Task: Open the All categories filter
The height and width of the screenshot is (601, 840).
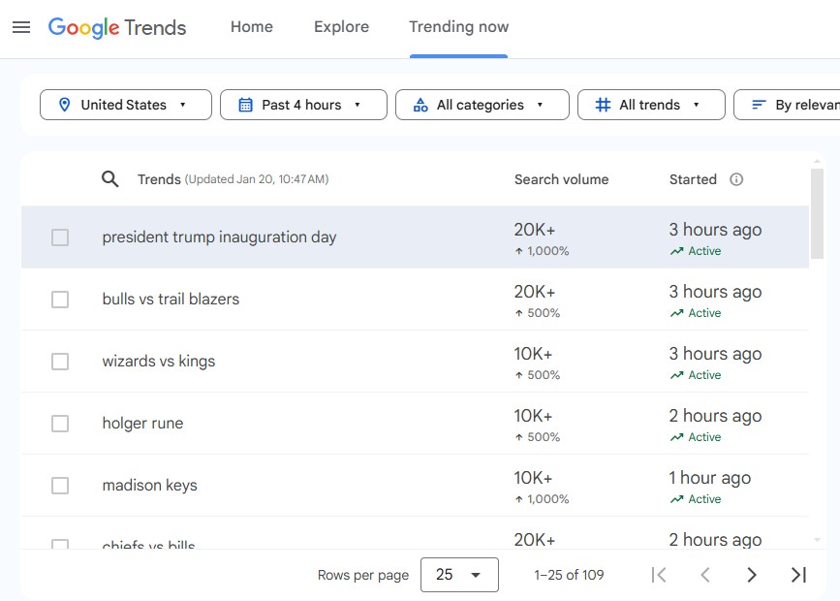Action: coord(482,105)
